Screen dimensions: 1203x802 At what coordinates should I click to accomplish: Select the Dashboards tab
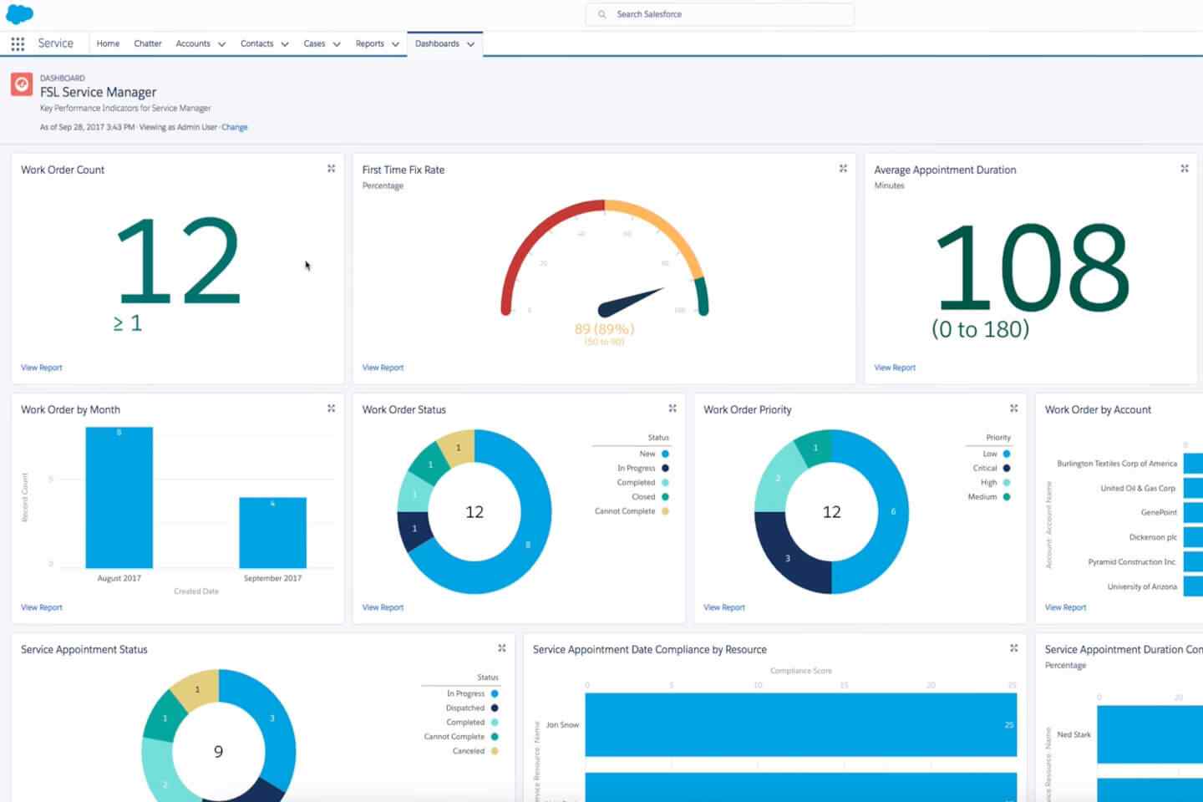[437, 43]
